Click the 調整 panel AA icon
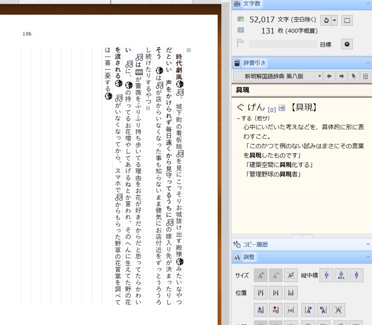Image resolution: width=372 pixels, height=325 pixels. pos(237,258)
